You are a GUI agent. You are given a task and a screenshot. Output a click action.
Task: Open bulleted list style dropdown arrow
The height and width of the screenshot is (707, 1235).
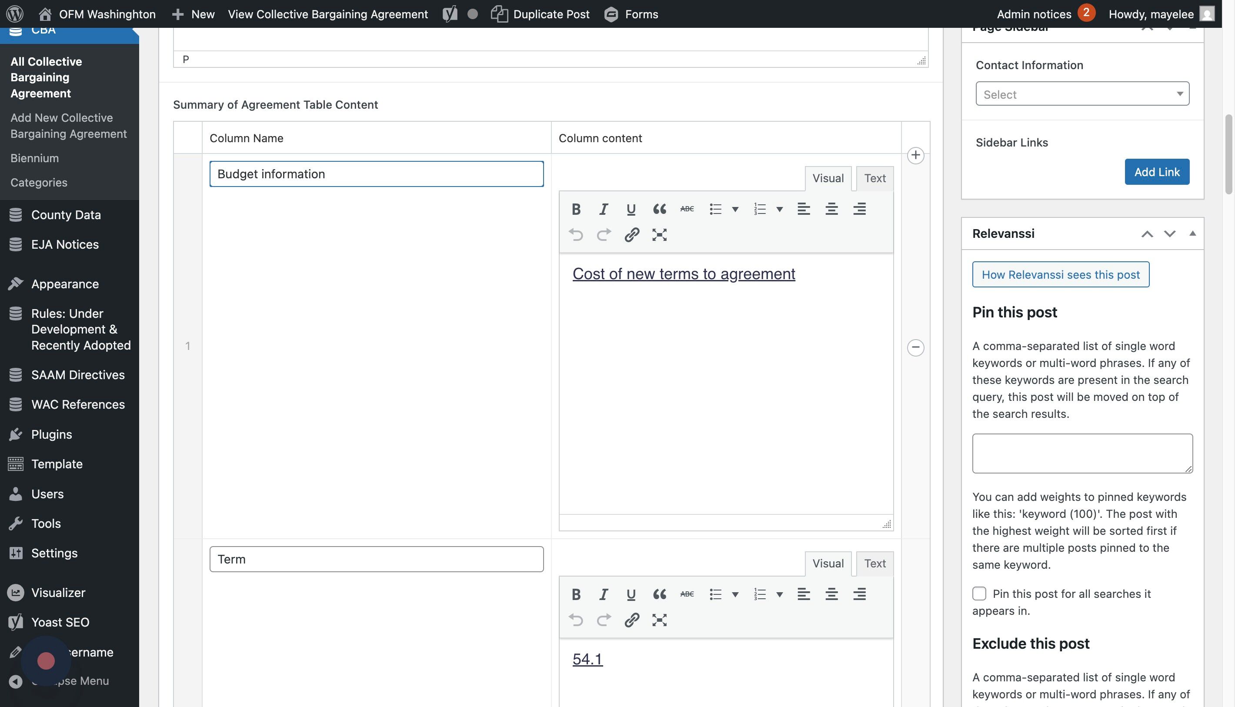735,209
